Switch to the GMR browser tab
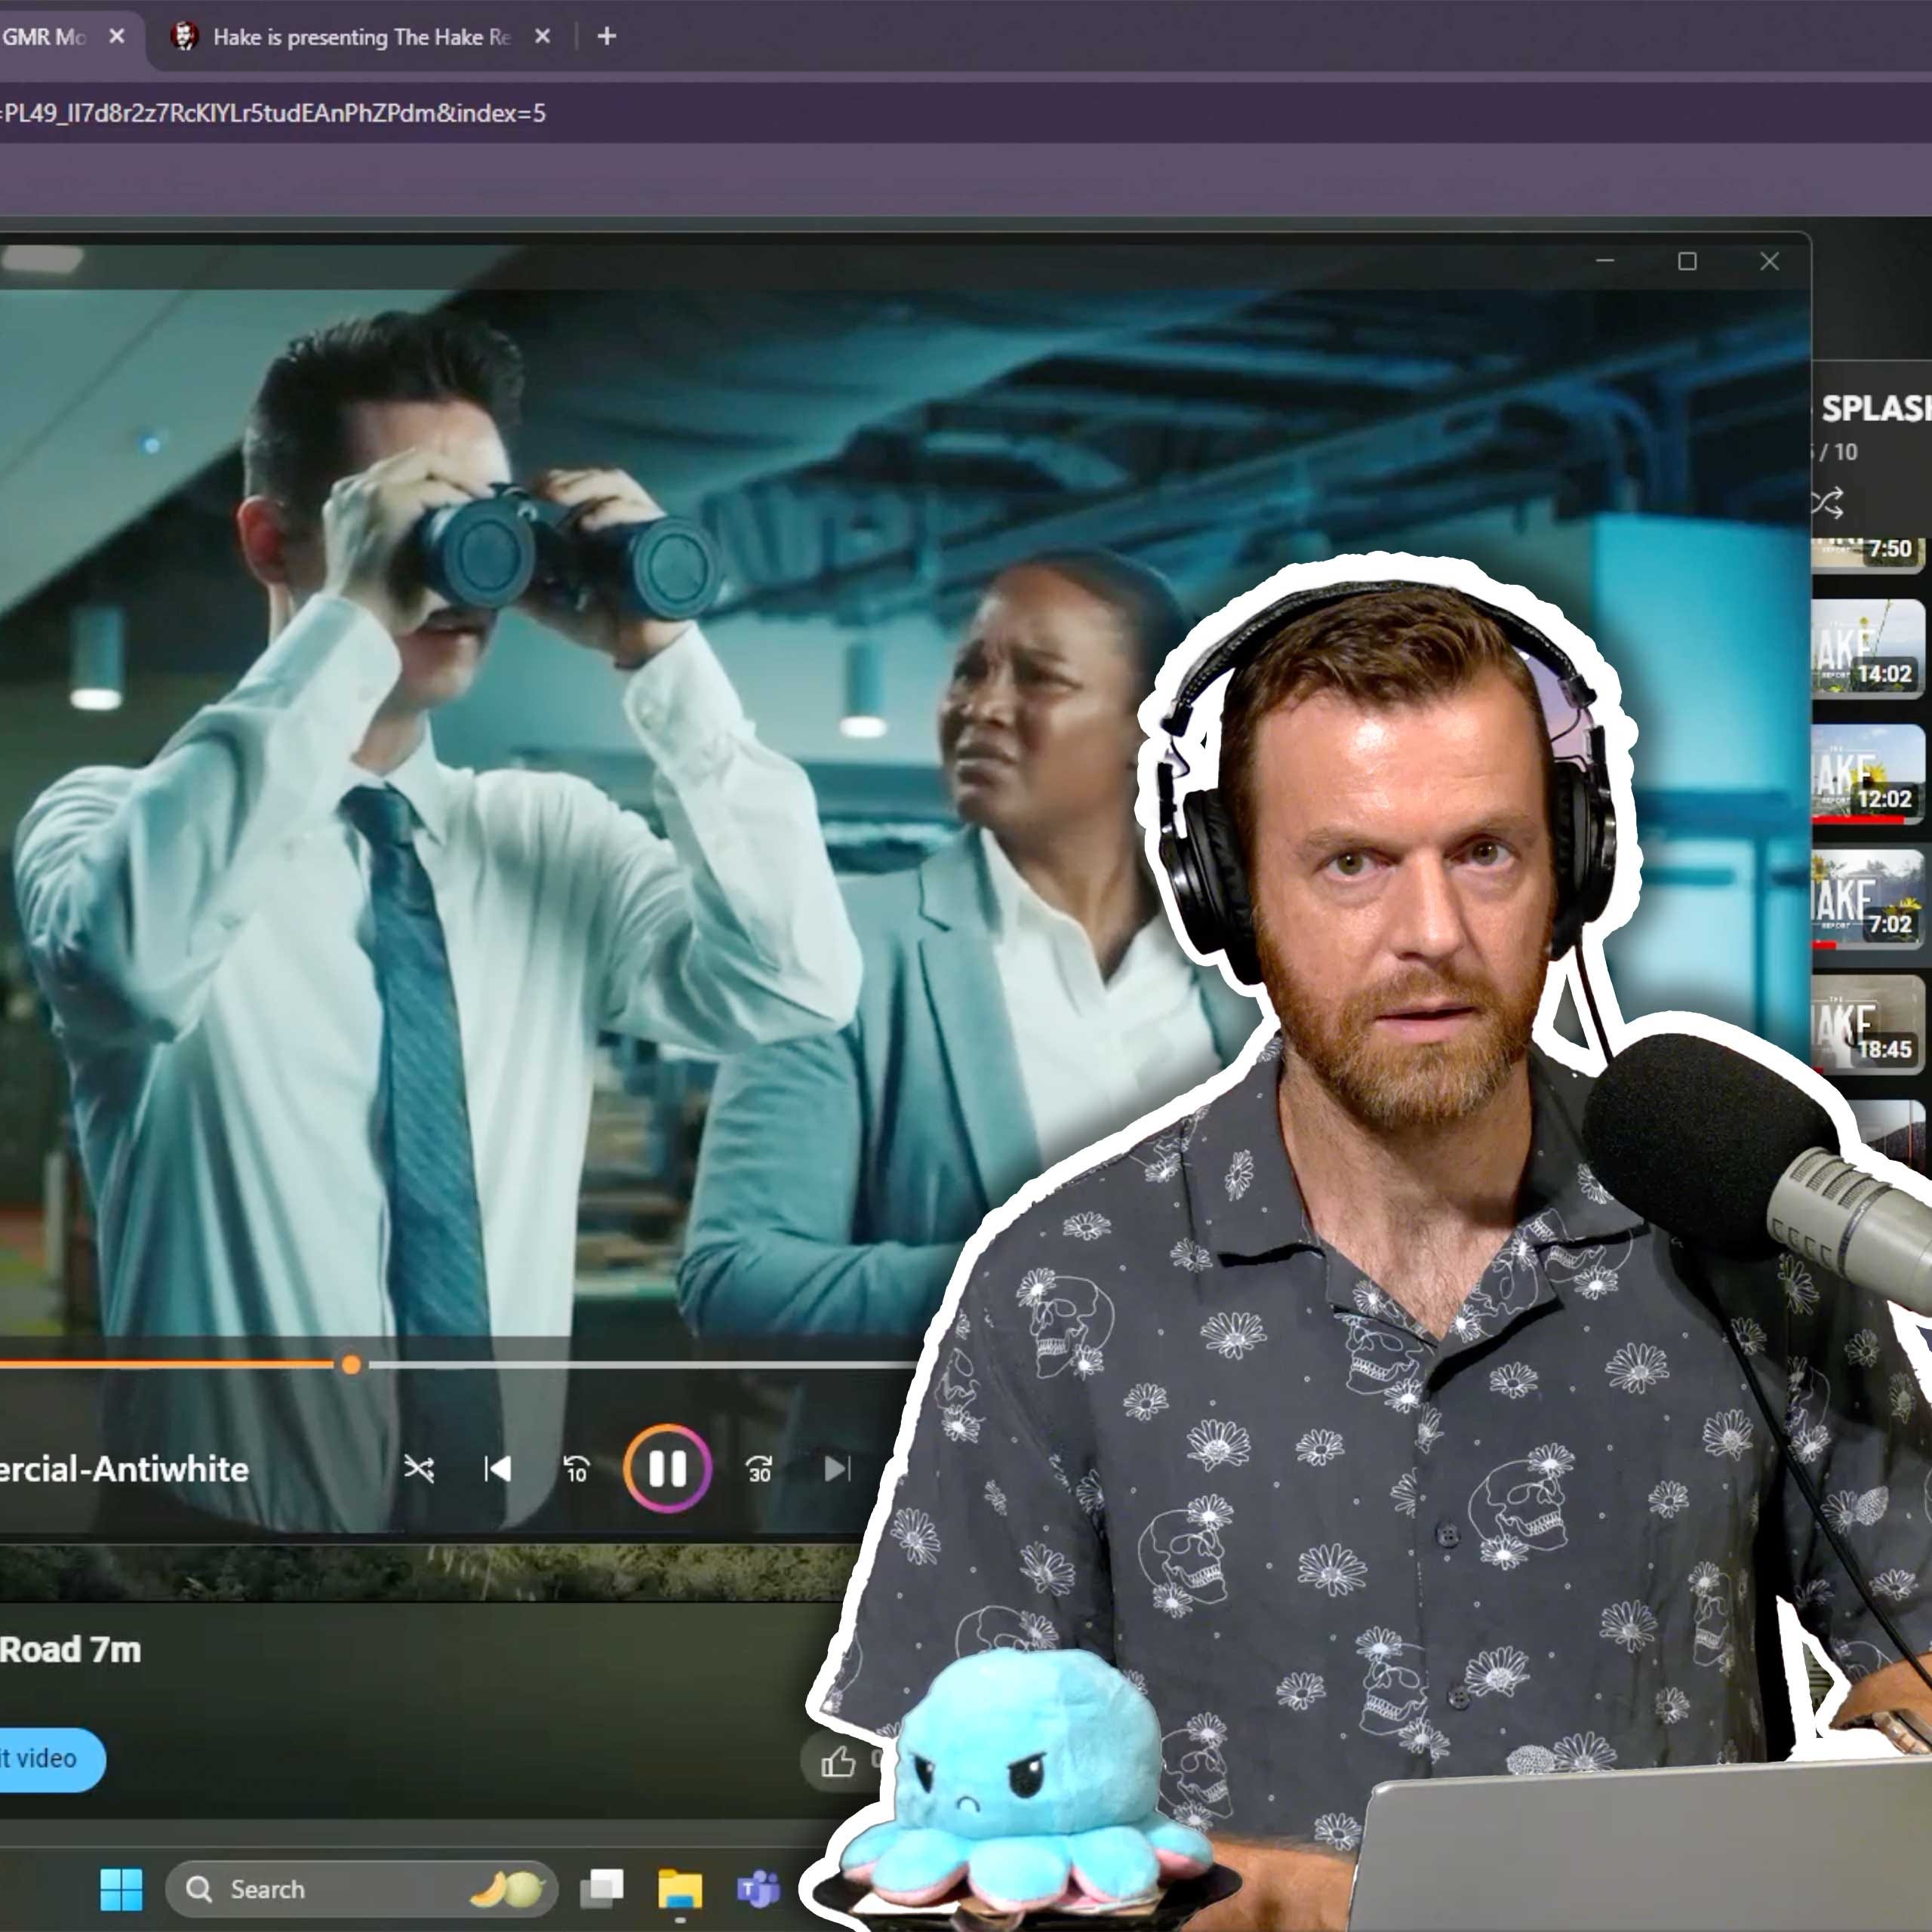The image size is (1932, 1932). [x=45, y=37]
